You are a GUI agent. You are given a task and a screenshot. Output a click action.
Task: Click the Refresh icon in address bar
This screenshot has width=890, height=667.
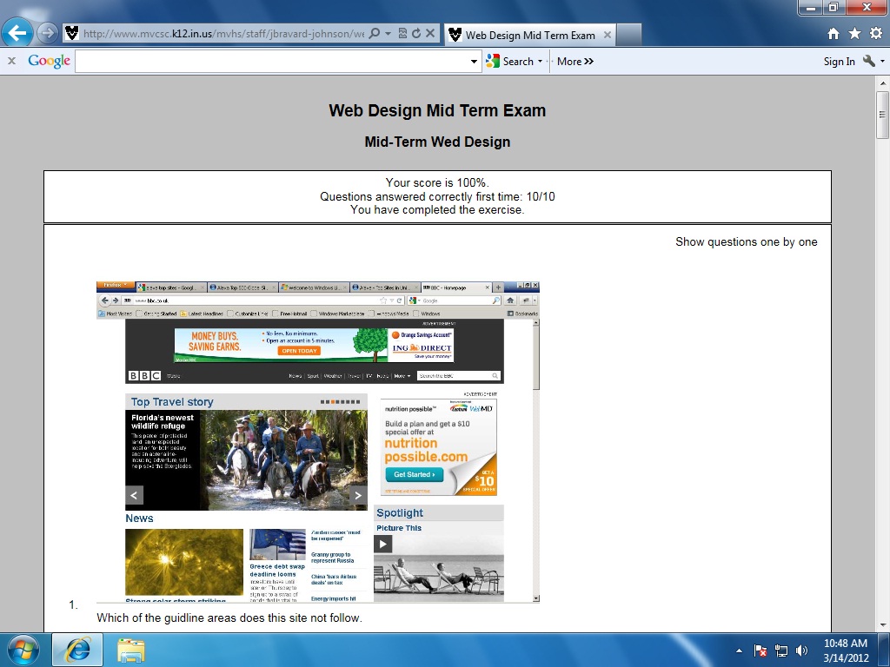(416, 34)
